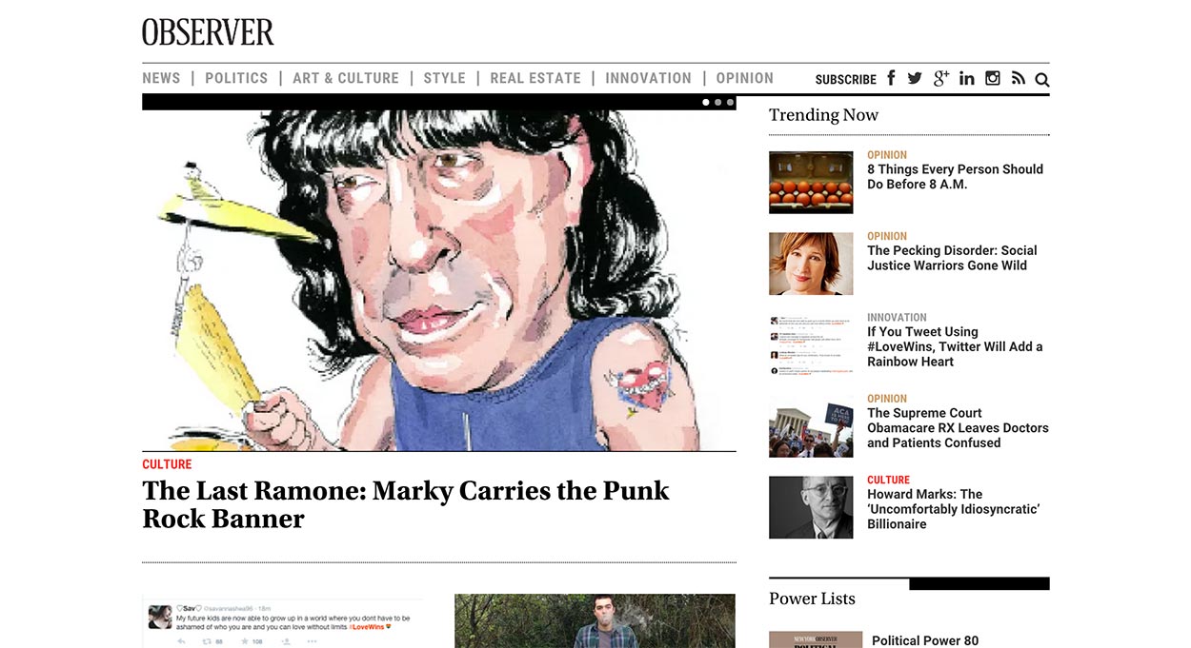Open the Twitter bird icon
The width and height of the screenshot is (1191, 648).
(x=915, y=79)
